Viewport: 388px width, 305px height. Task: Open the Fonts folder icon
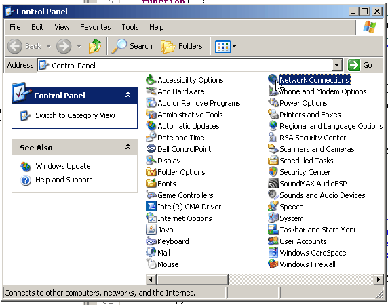[151, 184]
